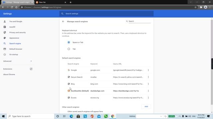Refresh the taskbar Address toolbar

point(165,116)
